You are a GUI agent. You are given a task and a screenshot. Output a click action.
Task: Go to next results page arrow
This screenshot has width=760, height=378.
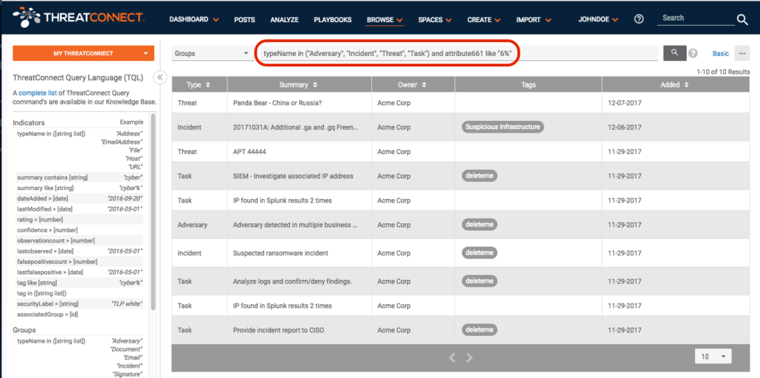coord(469,357)
